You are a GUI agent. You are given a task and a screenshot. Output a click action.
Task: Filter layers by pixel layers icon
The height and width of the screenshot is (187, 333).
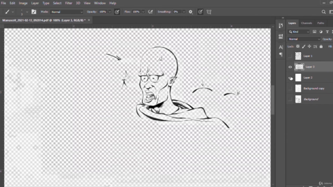(314, 32)
